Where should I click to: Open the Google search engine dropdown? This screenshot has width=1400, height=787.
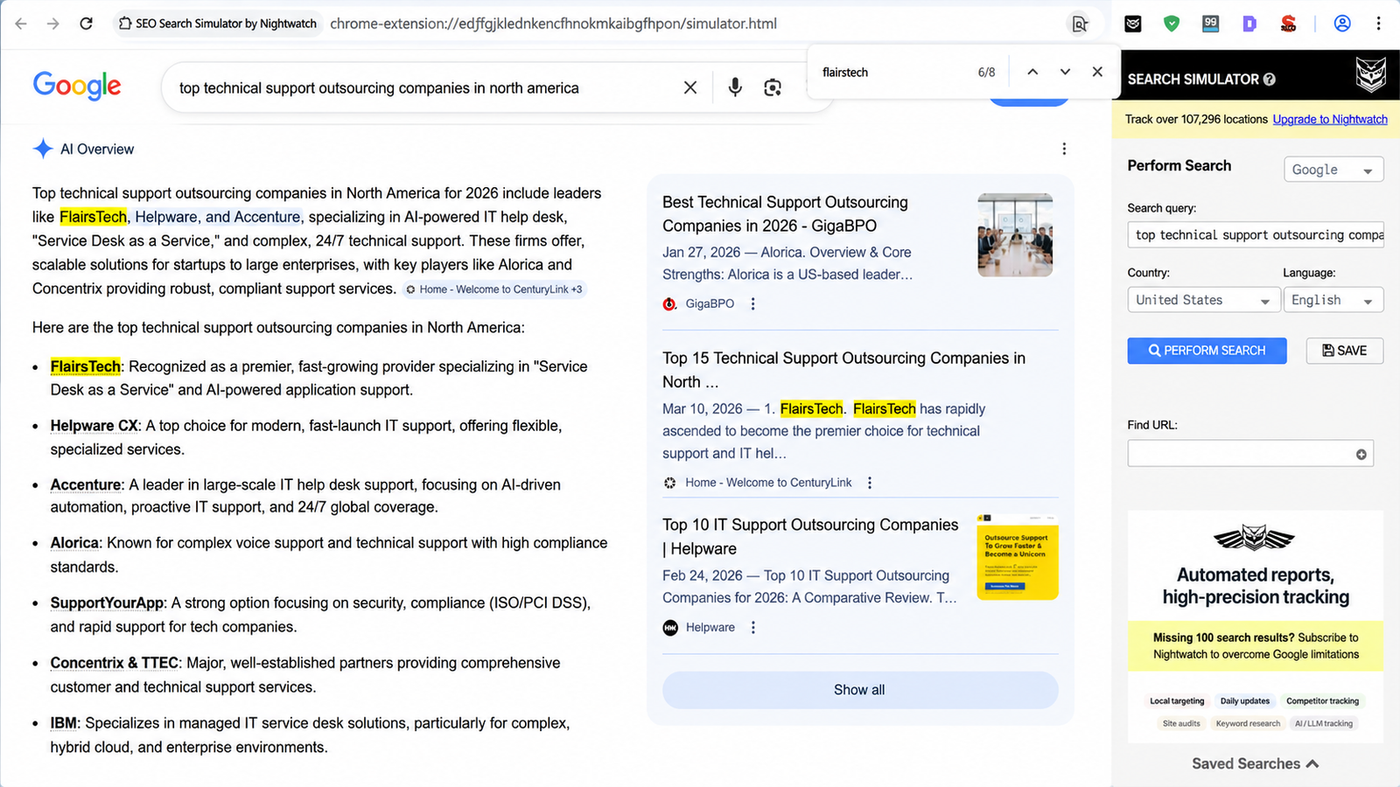tap(1333, 170)
